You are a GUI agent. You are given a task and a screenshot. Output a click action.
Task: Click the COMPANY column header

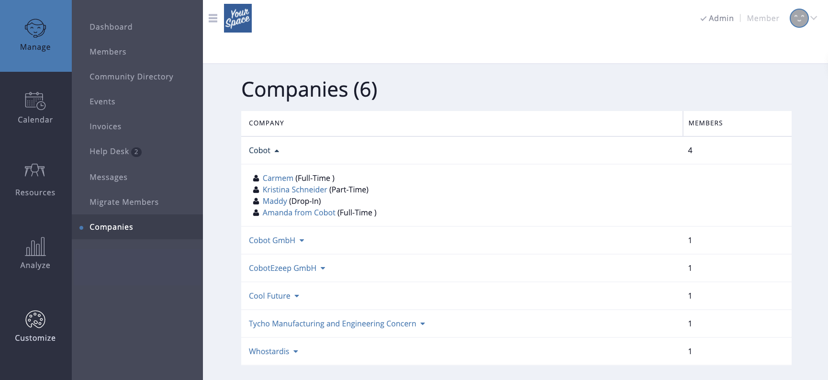coord(267,123)
